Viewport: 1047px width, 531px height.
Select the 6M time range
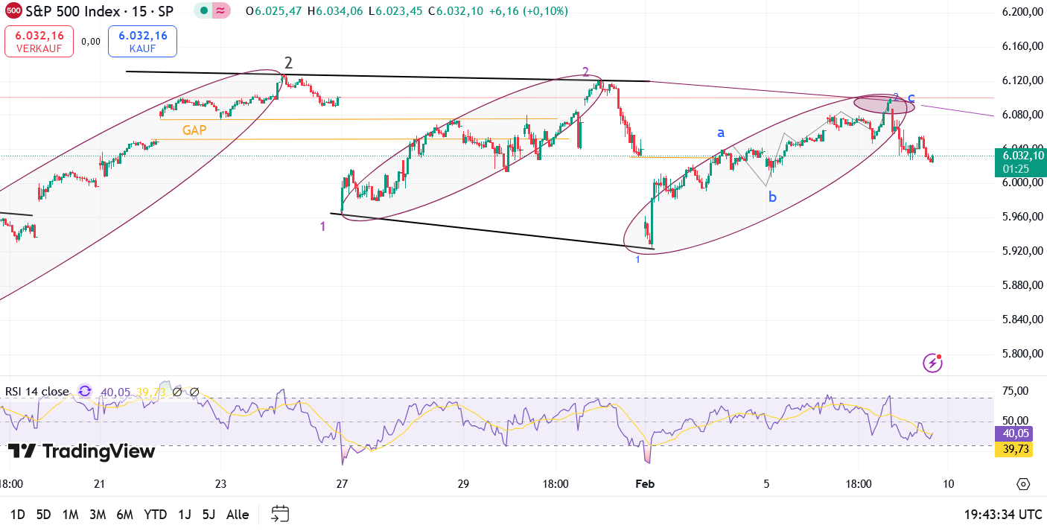pyautogui.click(x=124, y=514)
